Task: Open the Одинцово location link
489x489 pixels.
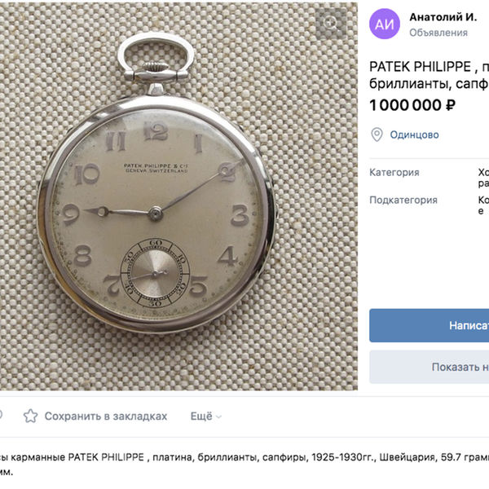Action: [415, 134]
